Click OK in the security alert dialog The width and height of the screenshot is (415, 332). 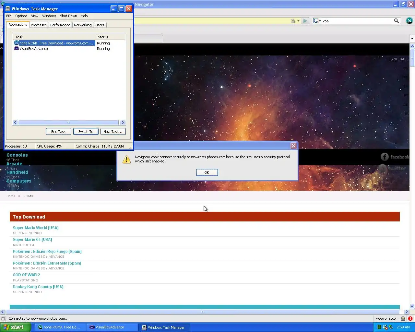coord(207,172)
